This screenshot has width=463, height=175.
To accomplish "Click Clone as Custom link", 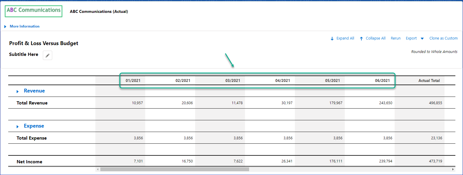I will (x=443, y=38).
